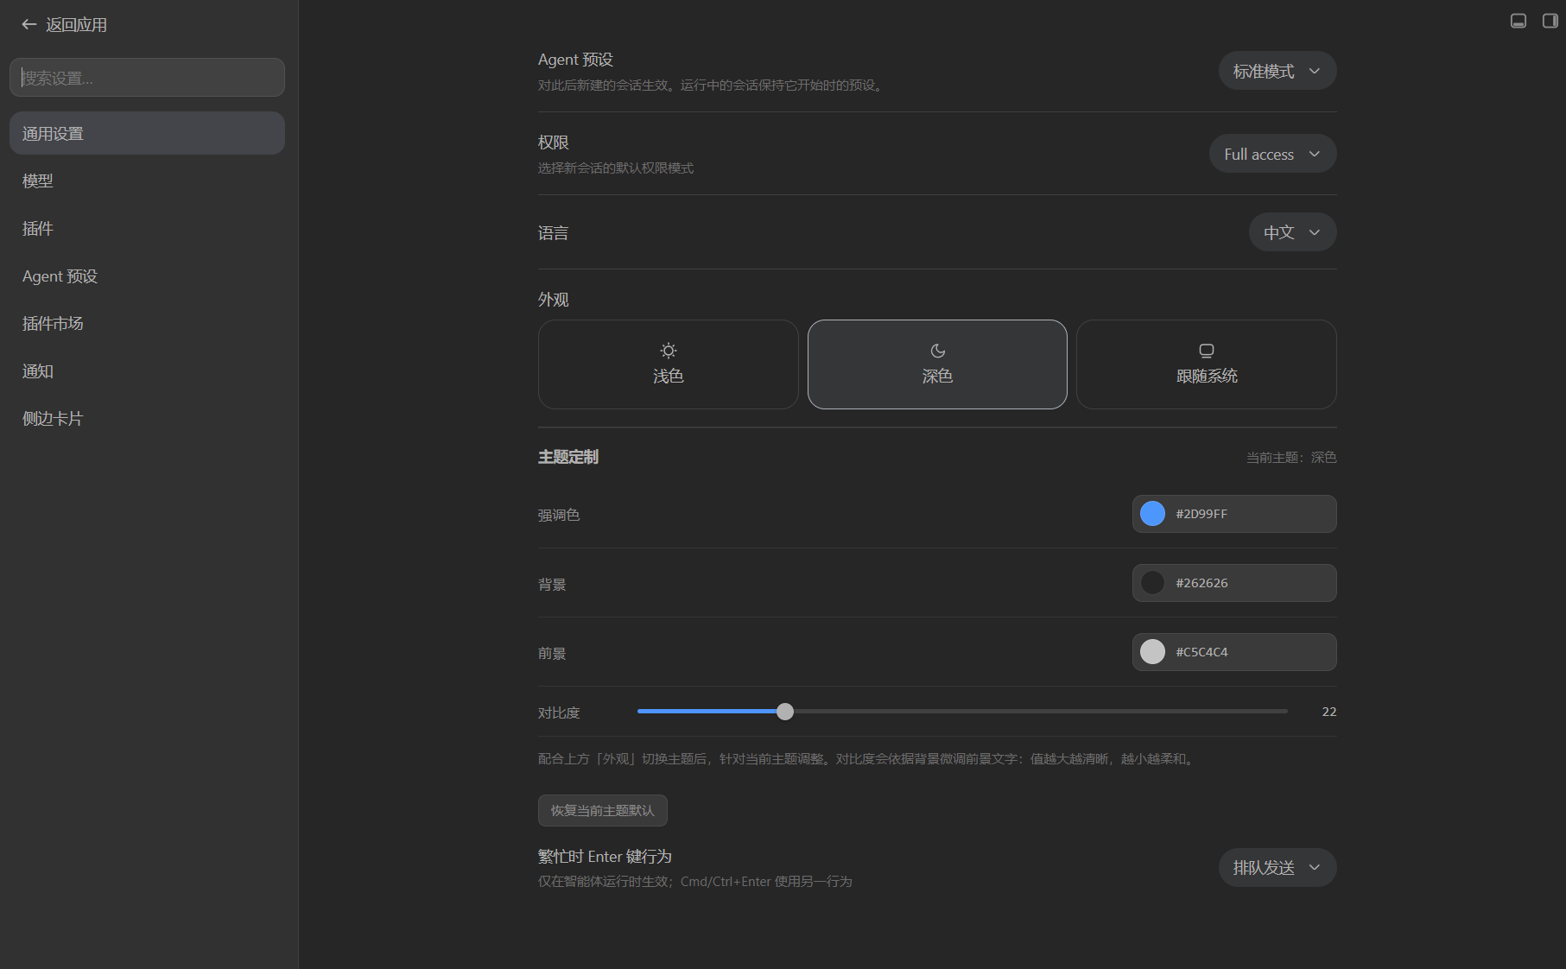
Task: Click the monitor icon in 跟随系统 card
Action: tap(1207, 351)
